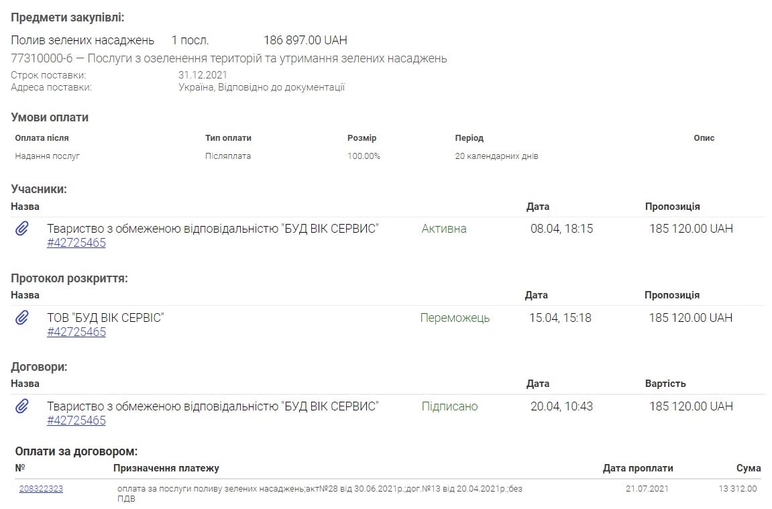Select the ТОВ "БУД ВІК СЕРВІС" protocol entry name
Viewport: 772px width, 509px height.
(105, 318)
